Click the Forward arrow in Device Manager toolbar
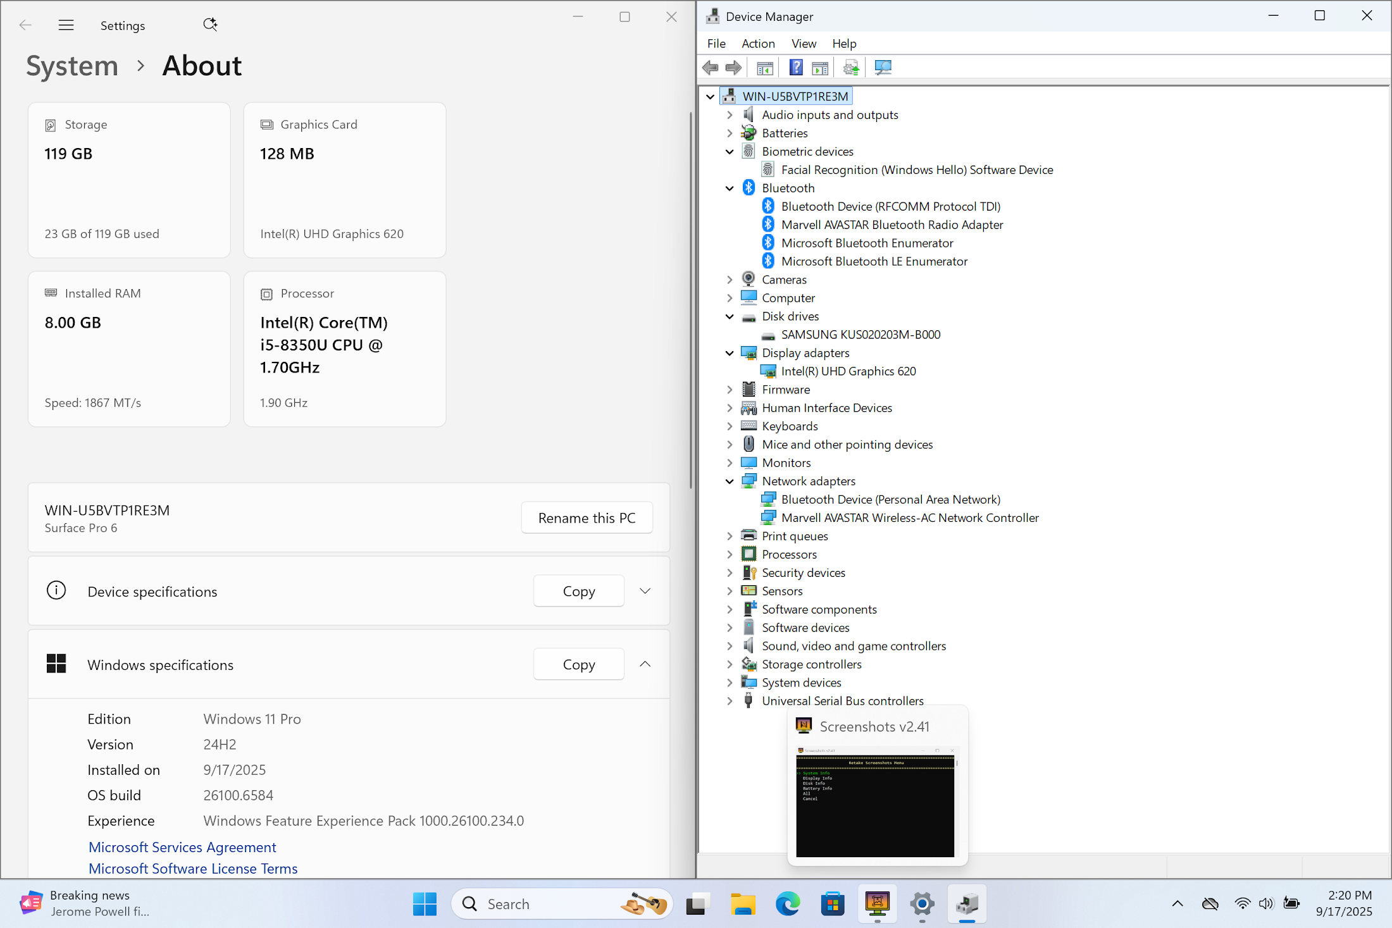 click(x=733, y=68)
